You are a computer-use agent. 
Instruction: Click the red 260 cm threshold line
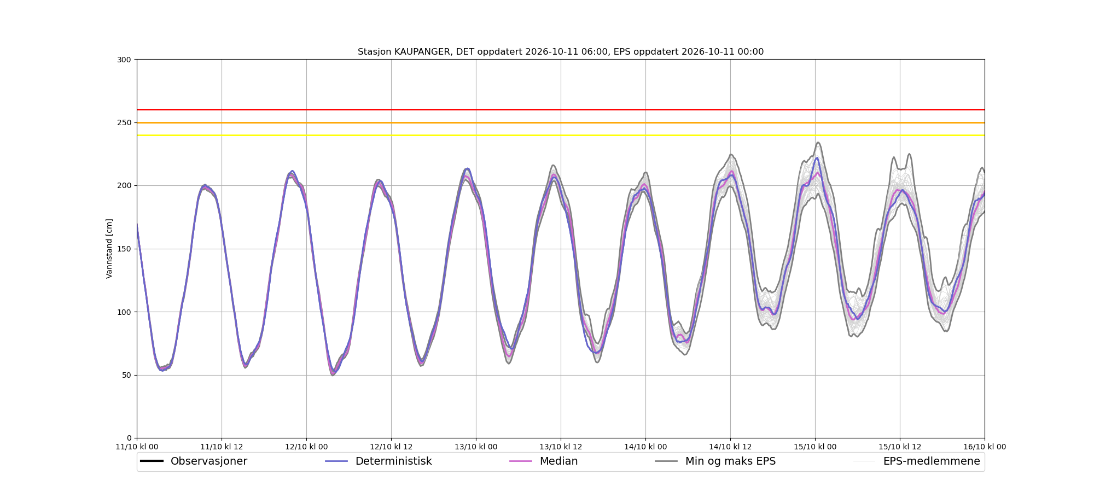click(x=561, y=110)
